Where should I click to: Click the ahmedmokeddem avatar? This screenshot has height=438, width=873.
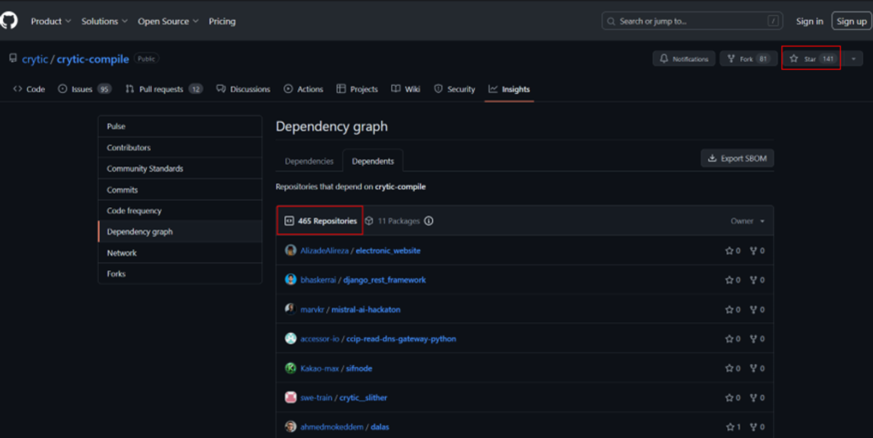coord(290,427)
